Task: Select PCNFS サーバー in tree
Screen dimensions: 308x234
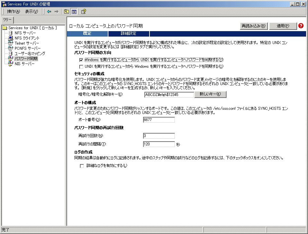Action: tap(28, 48)
